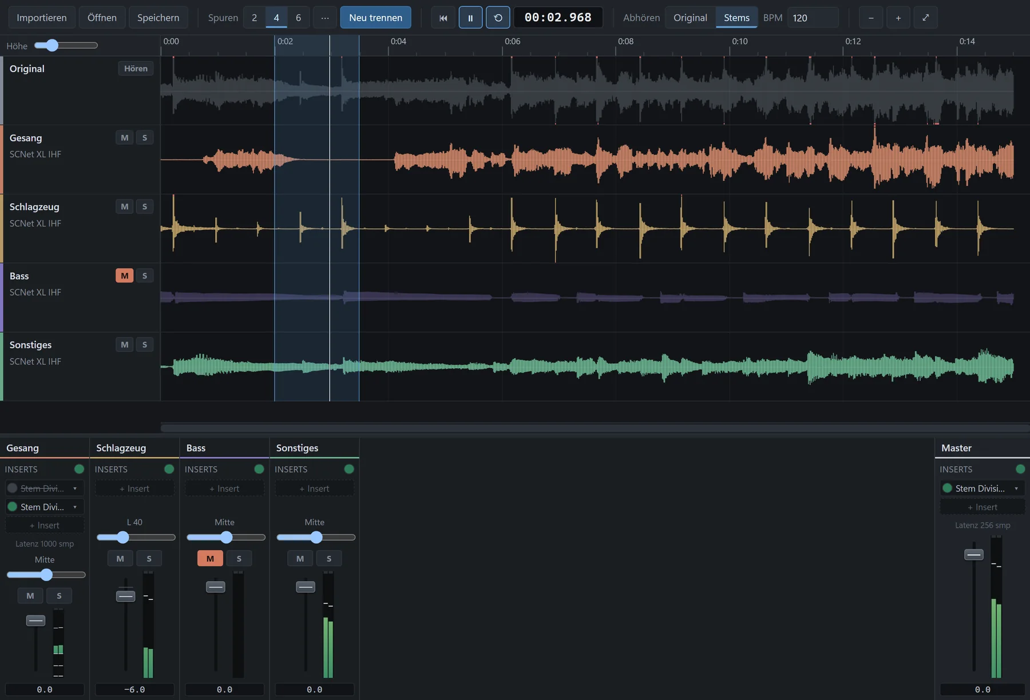Add insert to Bass channel
Screen dimensions: 1030x700
tap(224, 488)
